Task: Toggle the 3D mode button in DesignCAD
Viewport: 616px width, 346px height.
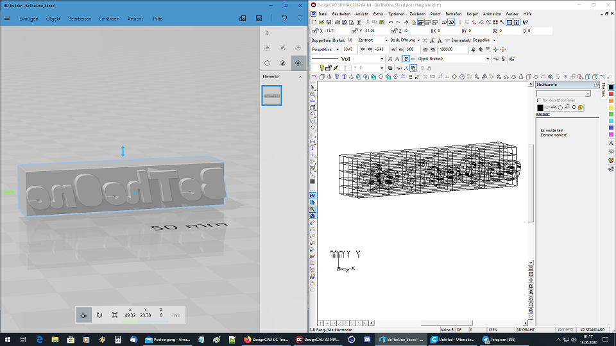Action: (451, 22)
